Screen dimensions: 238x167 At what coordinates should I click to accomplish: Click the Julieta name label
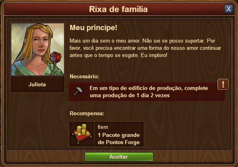[x=37, y=84]
